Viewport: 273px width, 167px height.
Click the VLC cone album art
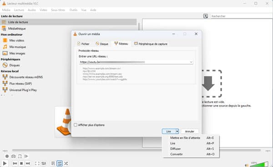63,122
